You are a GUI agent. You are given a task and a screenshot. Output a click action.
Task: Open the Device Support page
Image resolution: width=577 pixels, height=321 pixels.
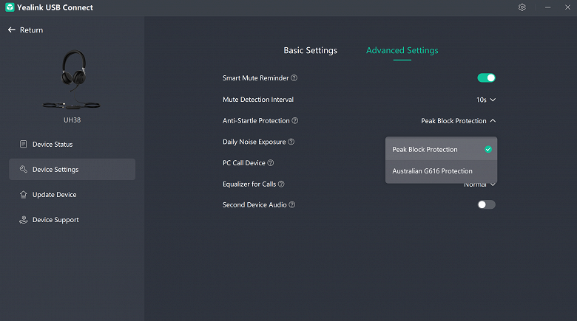72,220
